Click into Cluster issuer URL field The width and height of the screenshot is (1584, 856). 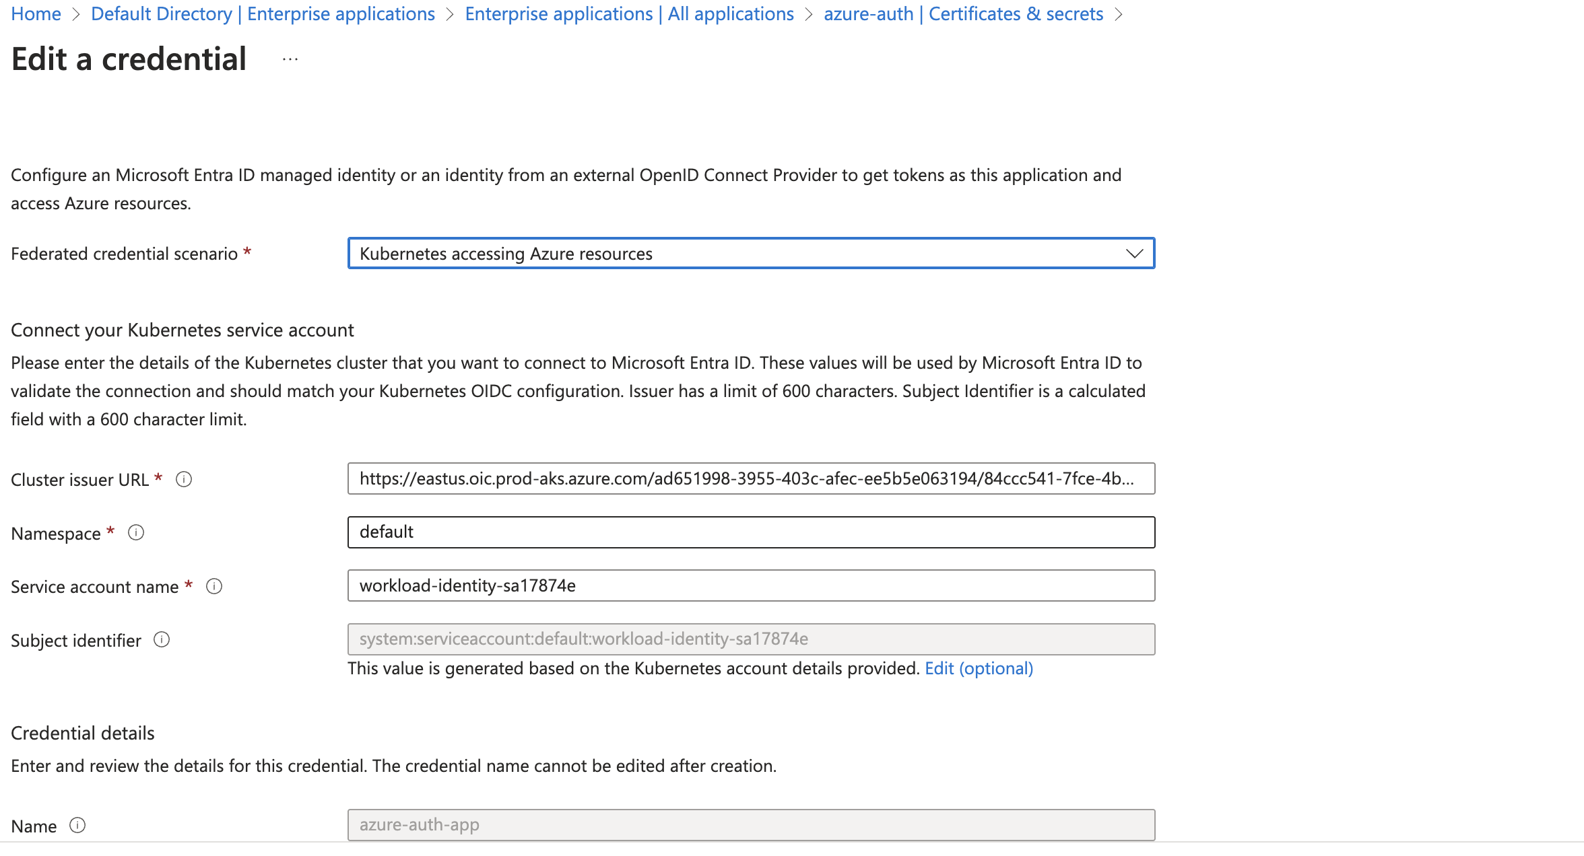pyautogui.click(x=750, y=479)
